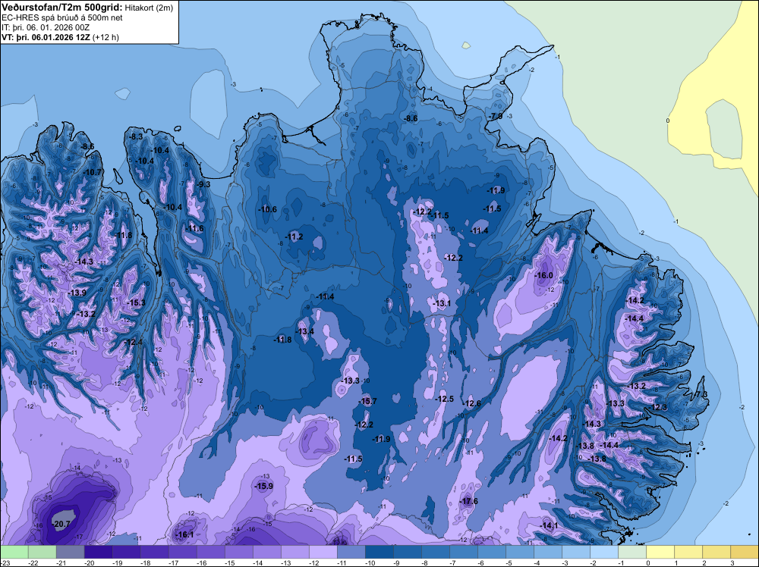Pick the legend swatch labeled -17
The image size is (759, 567).
pyautogui.click(x=183, y=552)
